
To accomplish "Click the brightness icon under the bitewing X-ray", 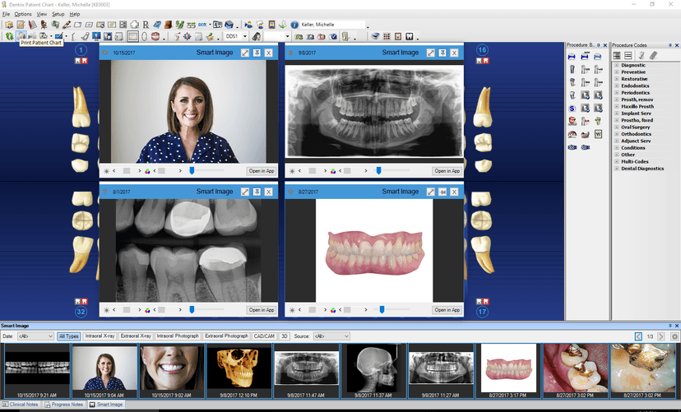I will pyautogui.click(x=106, y=310).
